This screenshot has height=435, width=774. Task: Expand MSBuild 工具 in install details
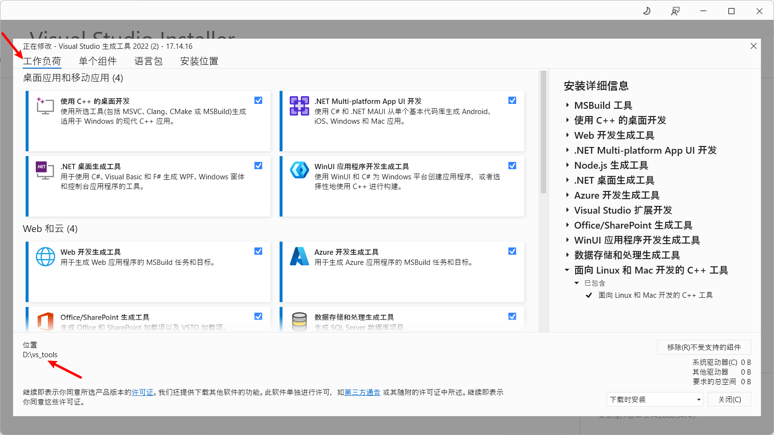pos(568,105)
